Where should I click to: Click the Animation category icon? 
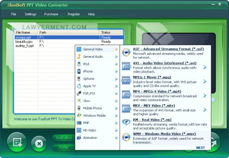[79, 138]
